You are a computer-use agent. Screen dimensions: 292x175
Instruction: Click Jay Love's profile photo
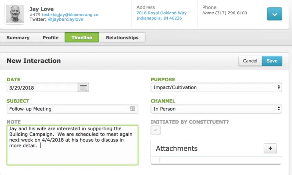pos(15,14)
